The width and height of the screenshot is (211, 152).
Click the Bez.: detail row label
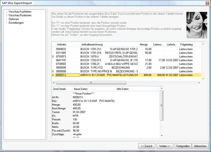pos(55,101)
